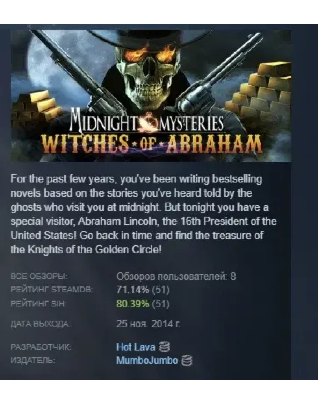Click the Witches of Abraham title logo

pos(152,144)
